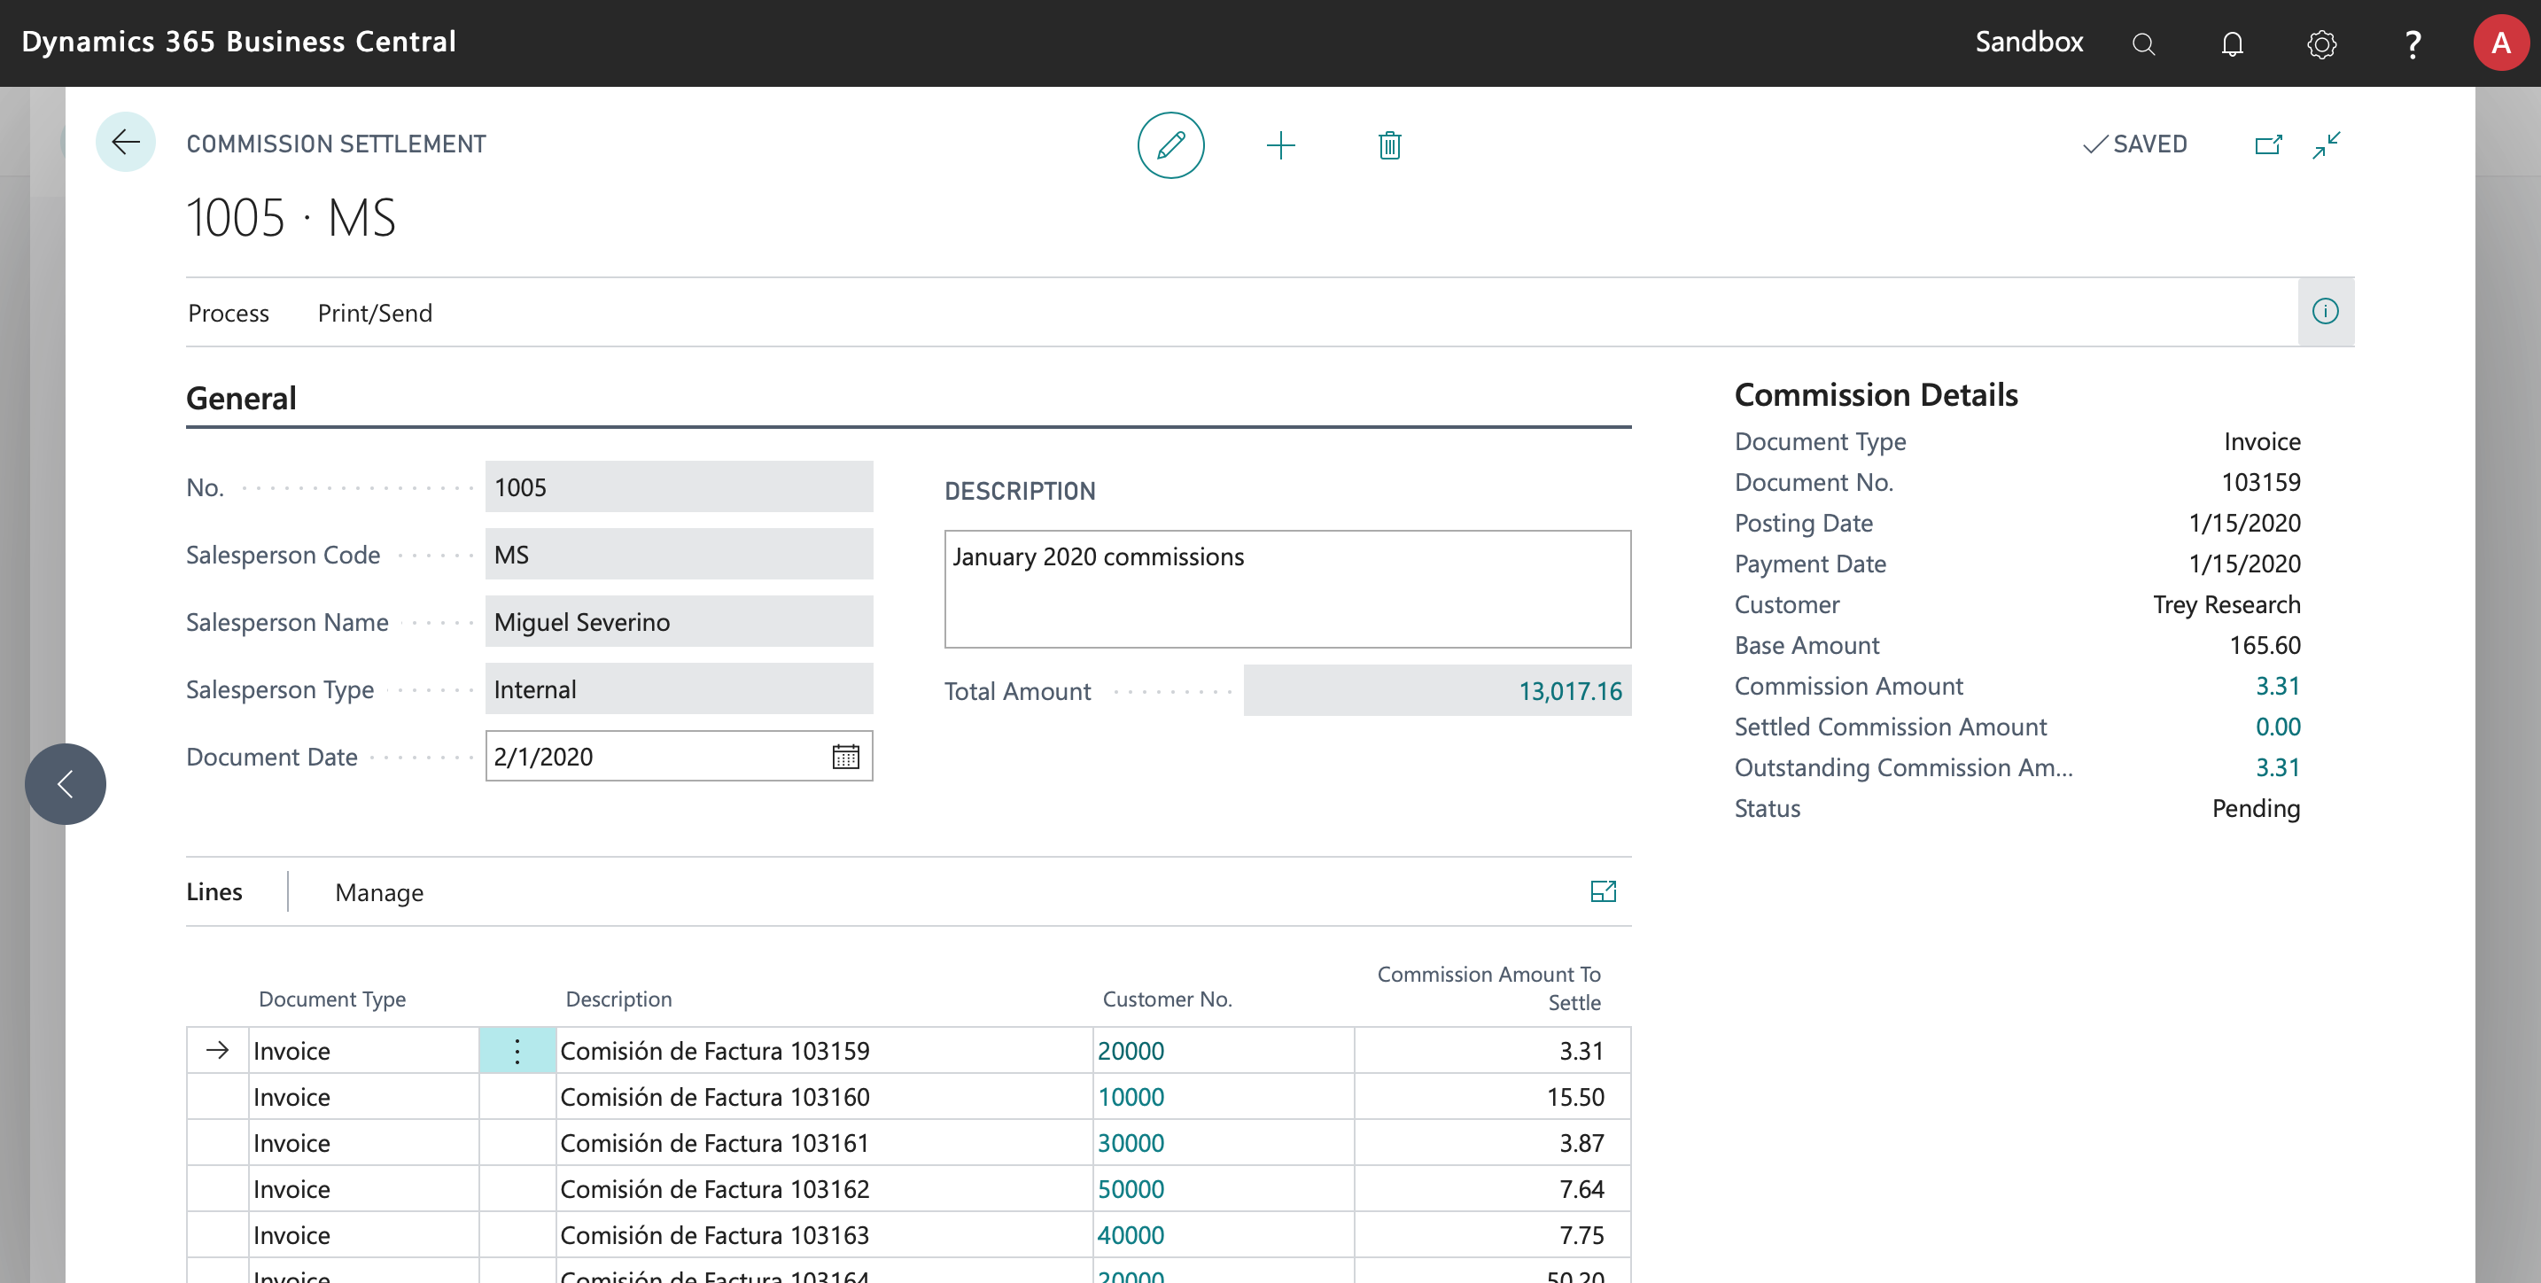This screenshot has height=1283, width=2541.
Task: Click SAVED status indicator
Action: 2134,144
